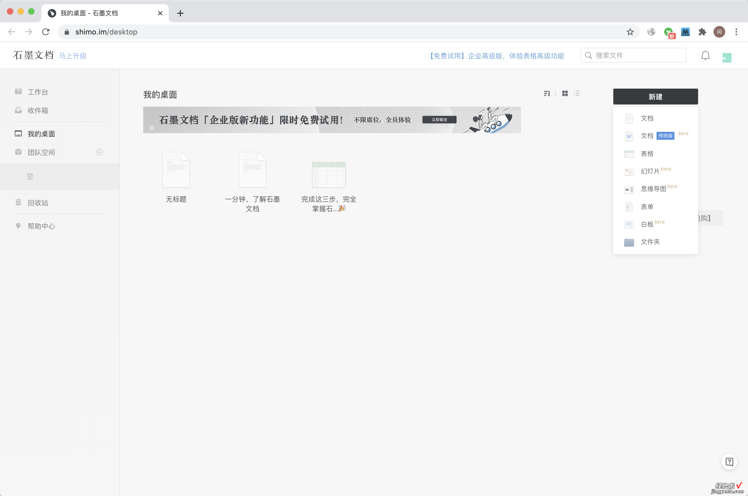This screenshot has width=748, height=496.
Task: Close the 我的桌面 browser tab
Action: [160, 13]
